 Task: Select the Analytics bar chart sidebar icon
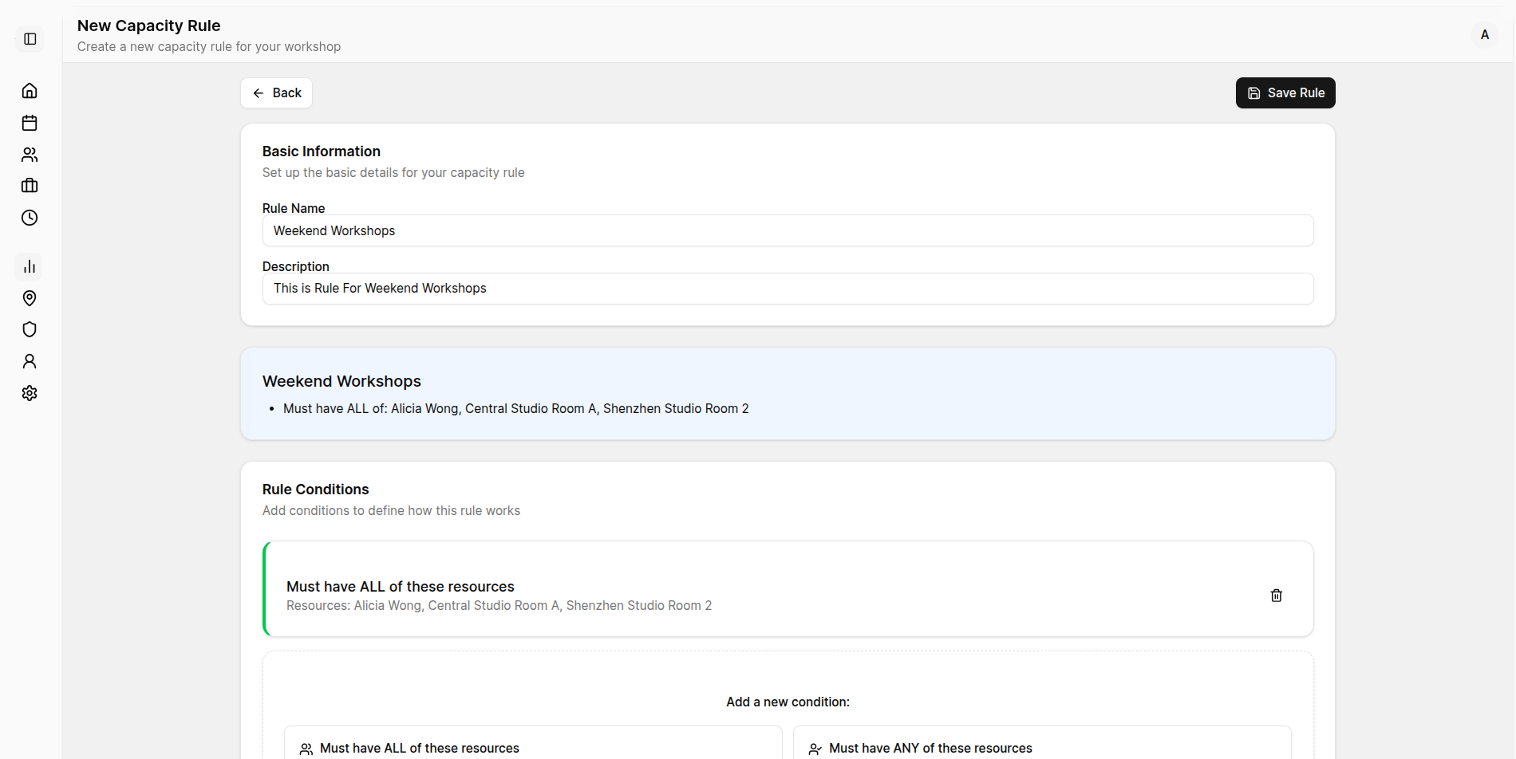[x=30, y=266]
